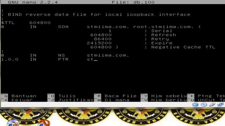Click the Justifikas label
Image resolution: width=225 pixels, height=126 pixels.
76,100
